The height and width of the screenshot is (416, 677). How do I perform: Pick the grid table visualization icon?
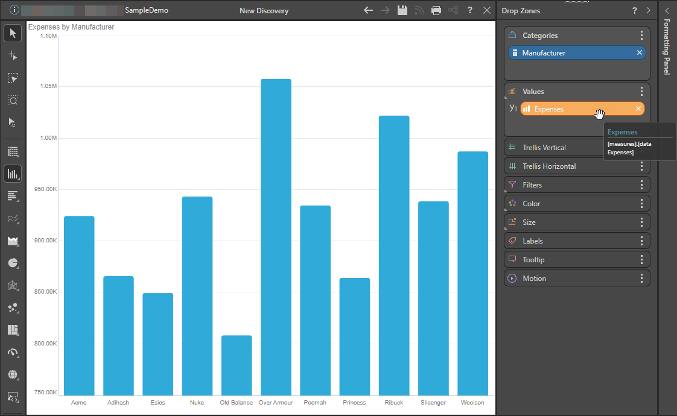pos(13,152)
